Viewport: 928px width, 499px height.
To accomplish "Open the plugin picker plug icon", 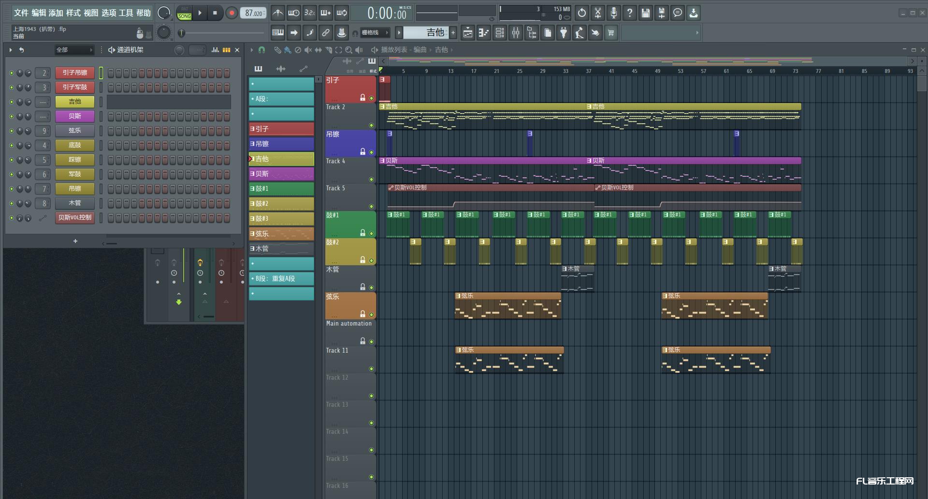I will (564, 33).
